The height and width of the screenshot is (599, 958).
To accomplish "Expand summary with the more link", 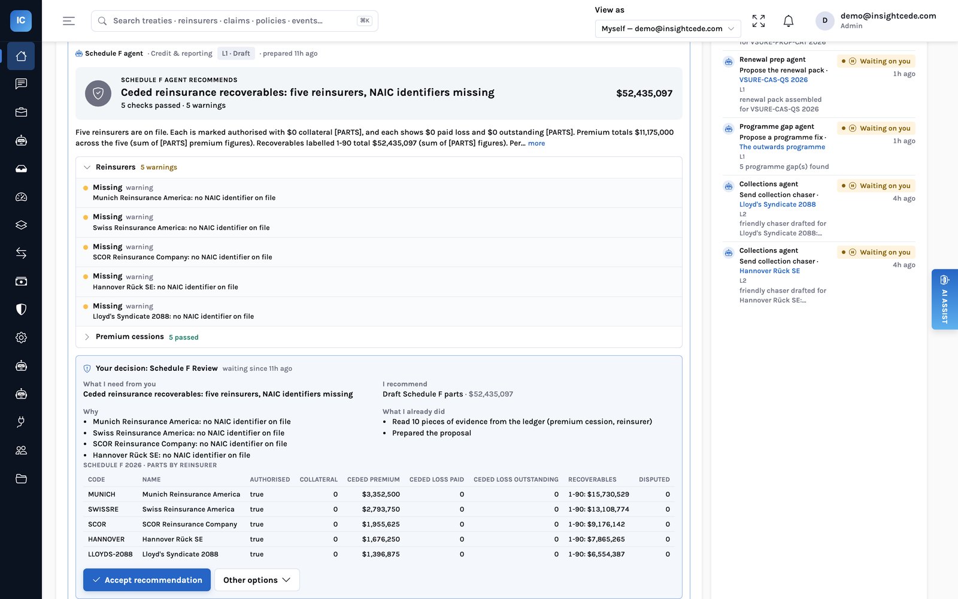I will coord(536,143).
